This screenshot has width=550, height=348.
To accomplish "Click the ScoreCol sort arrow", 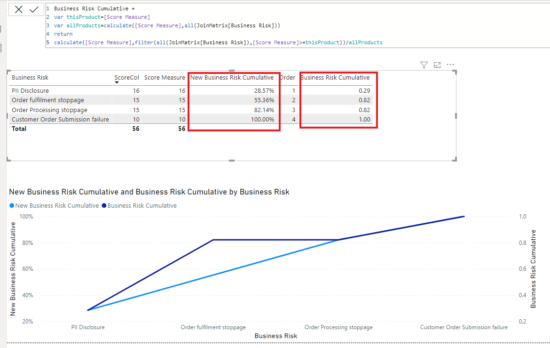I will (x=117, y=82).
